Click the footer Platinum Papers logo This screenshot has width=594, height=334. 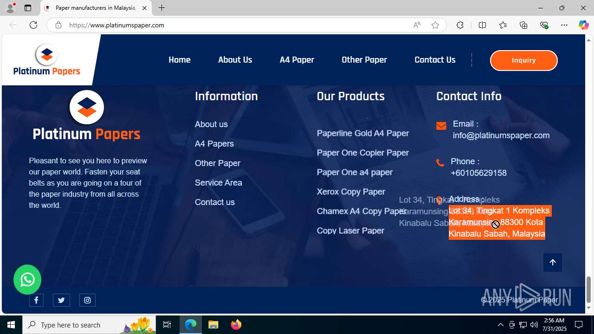pos(86,116)
